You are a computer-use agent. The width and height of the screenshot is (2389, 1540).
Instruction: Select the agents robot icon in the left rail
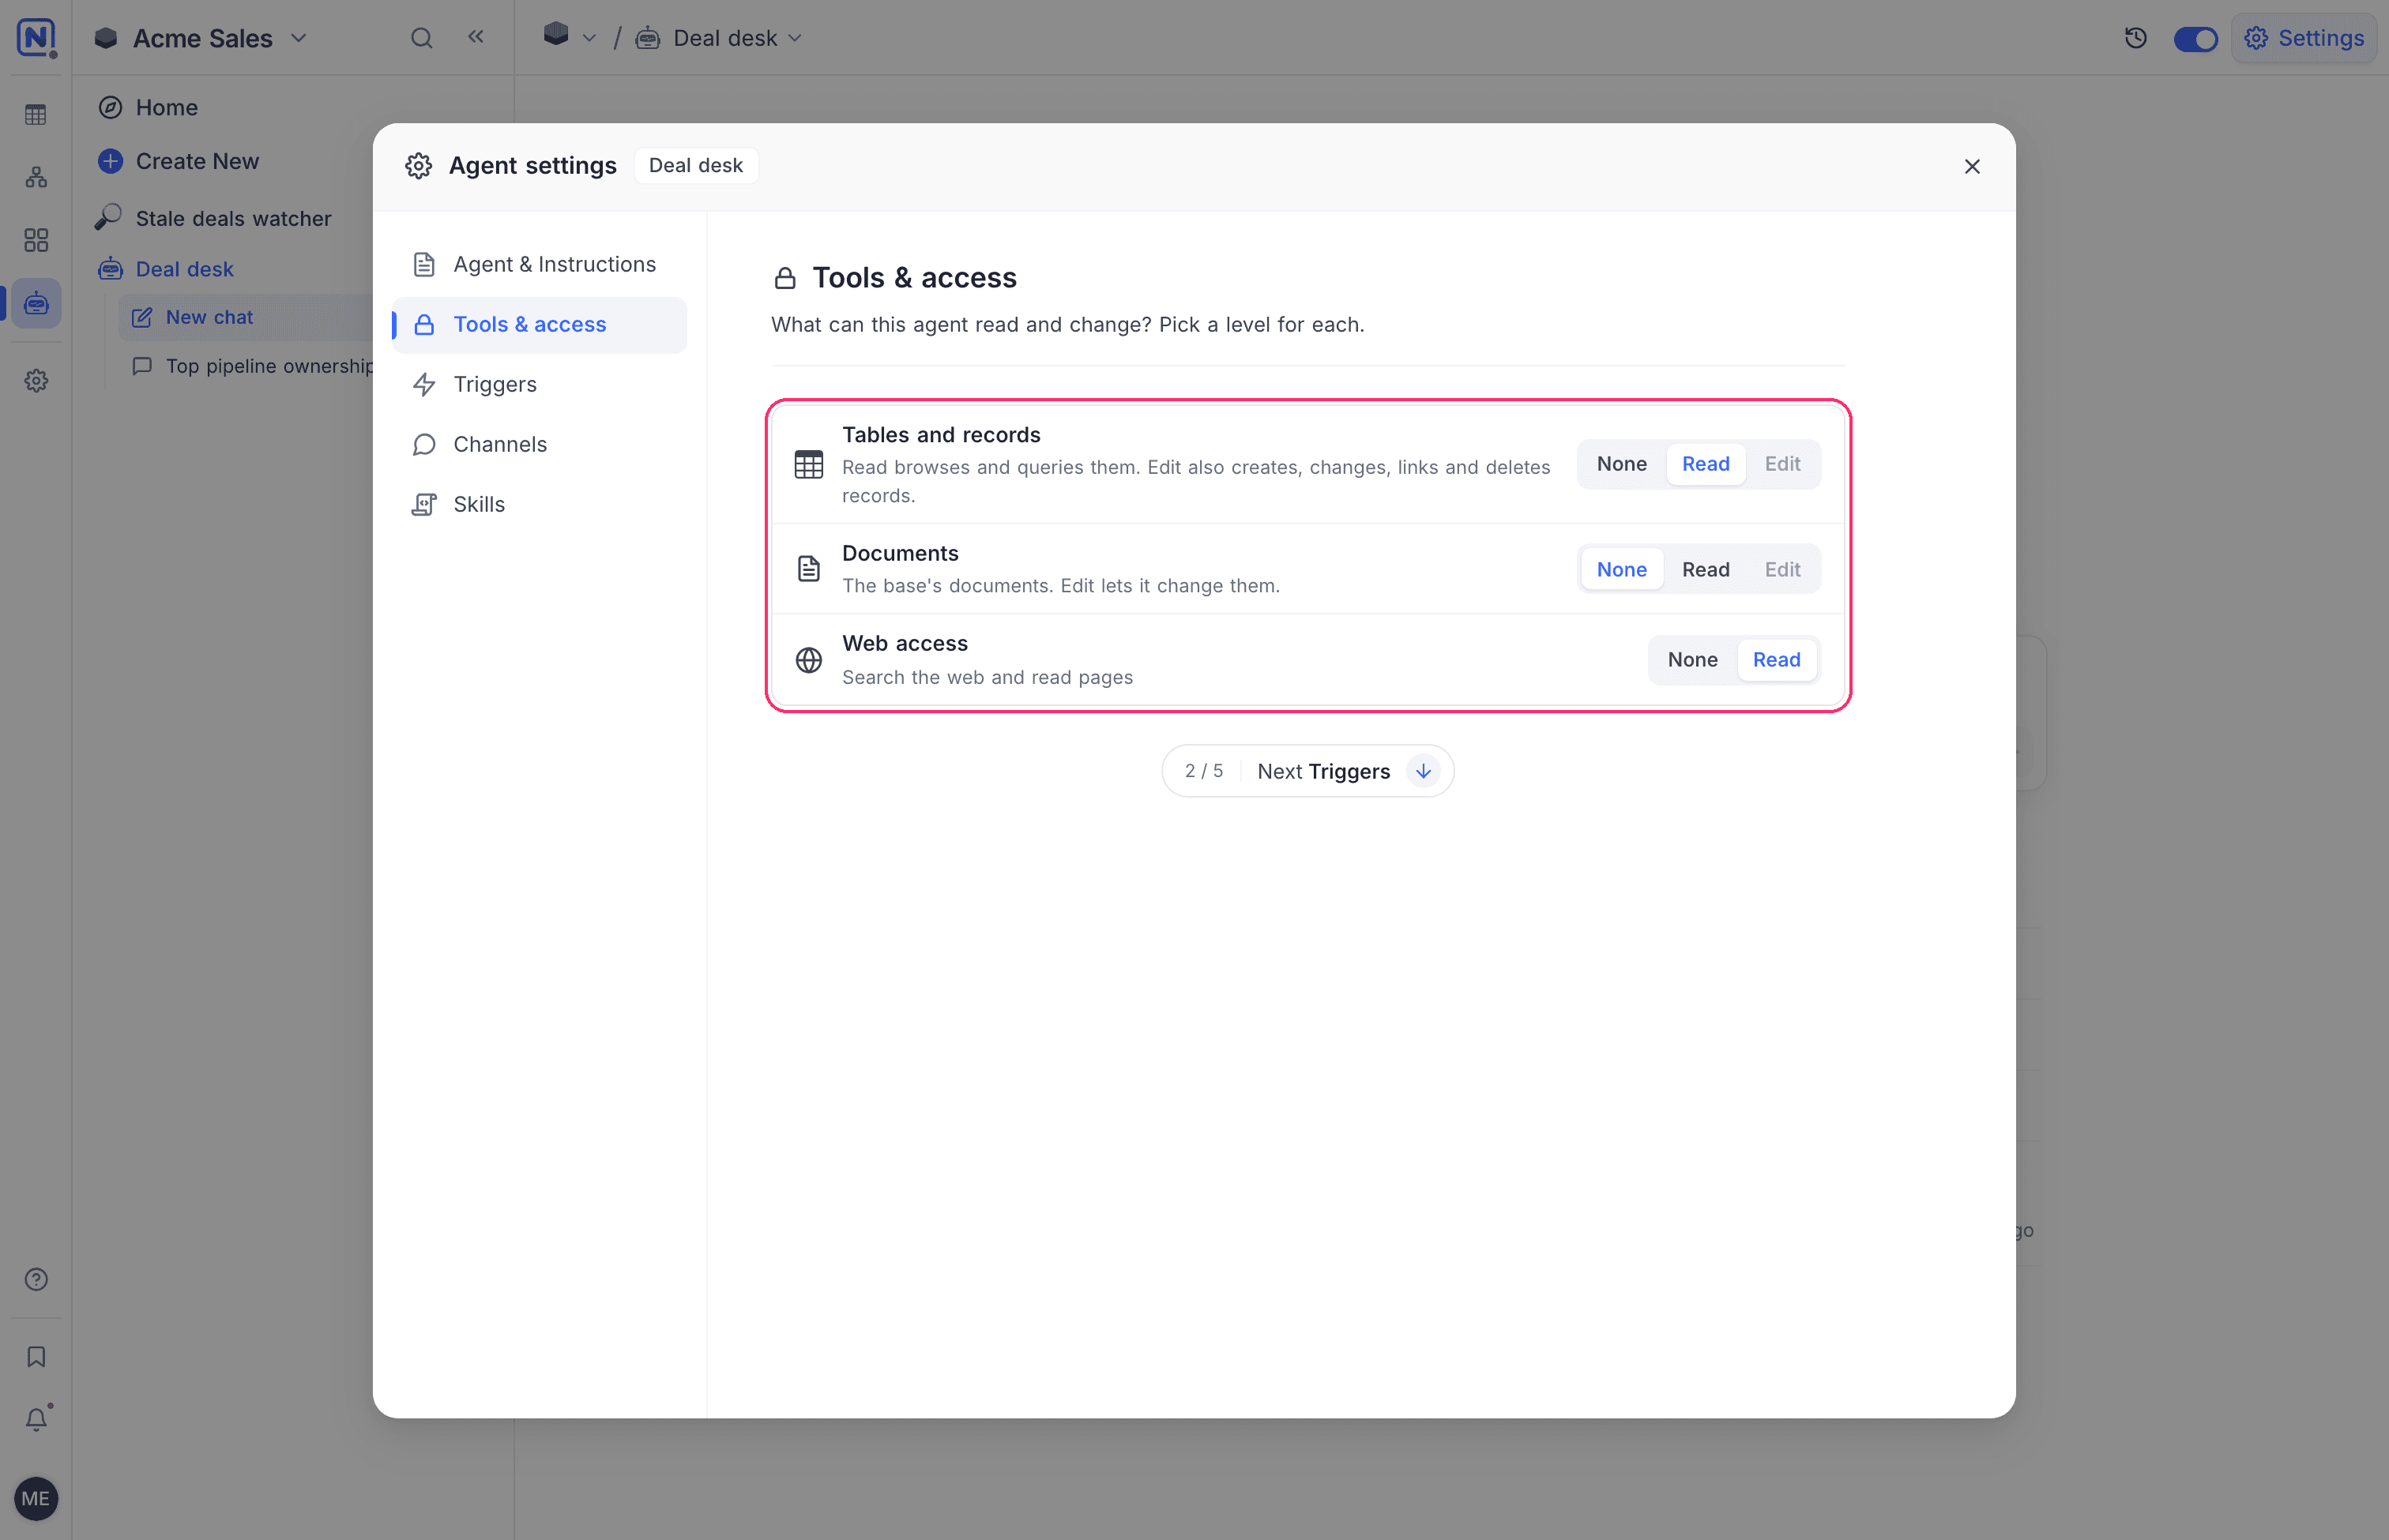pyautogui.click(x=36, y=303)
